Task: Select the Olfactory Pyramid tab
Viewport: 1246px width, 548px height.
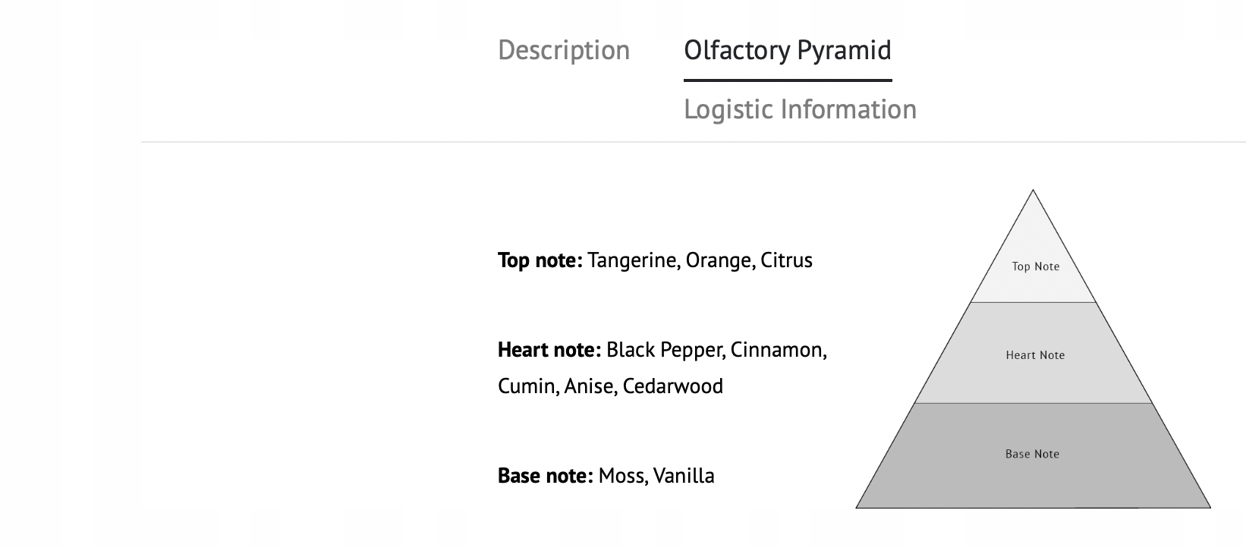Action: click(787, 50)
